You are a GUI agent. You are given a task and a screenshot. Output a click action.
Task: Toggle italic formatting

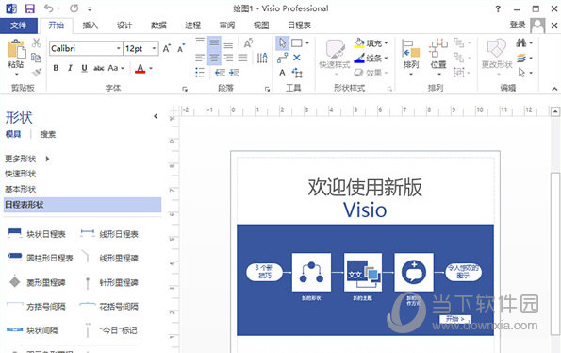pyautogui.click(x=70, y=68)
